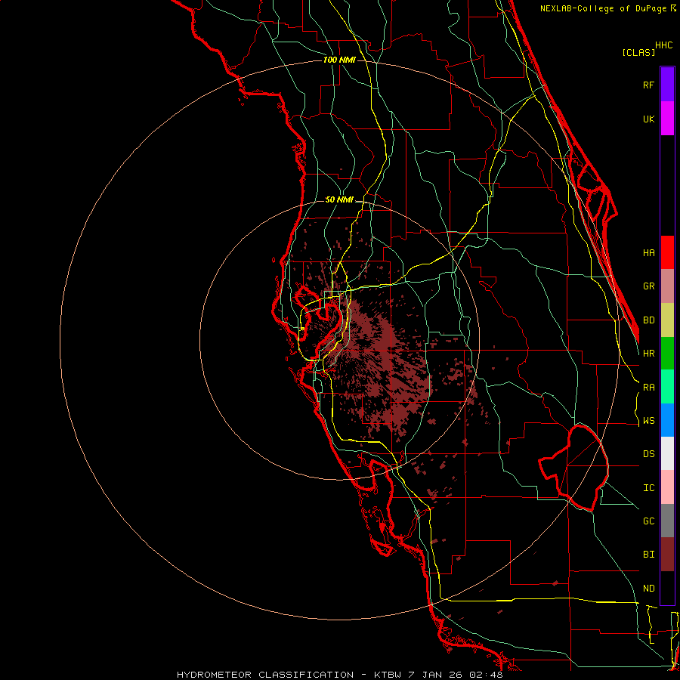The width and height of the screenshot is (680, 680).
Task: Click the HA red legend swatch
Action: 667,252
